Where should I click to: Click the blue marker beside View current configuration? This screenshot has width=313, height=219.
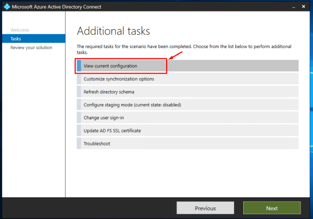[x=79, y=65]
